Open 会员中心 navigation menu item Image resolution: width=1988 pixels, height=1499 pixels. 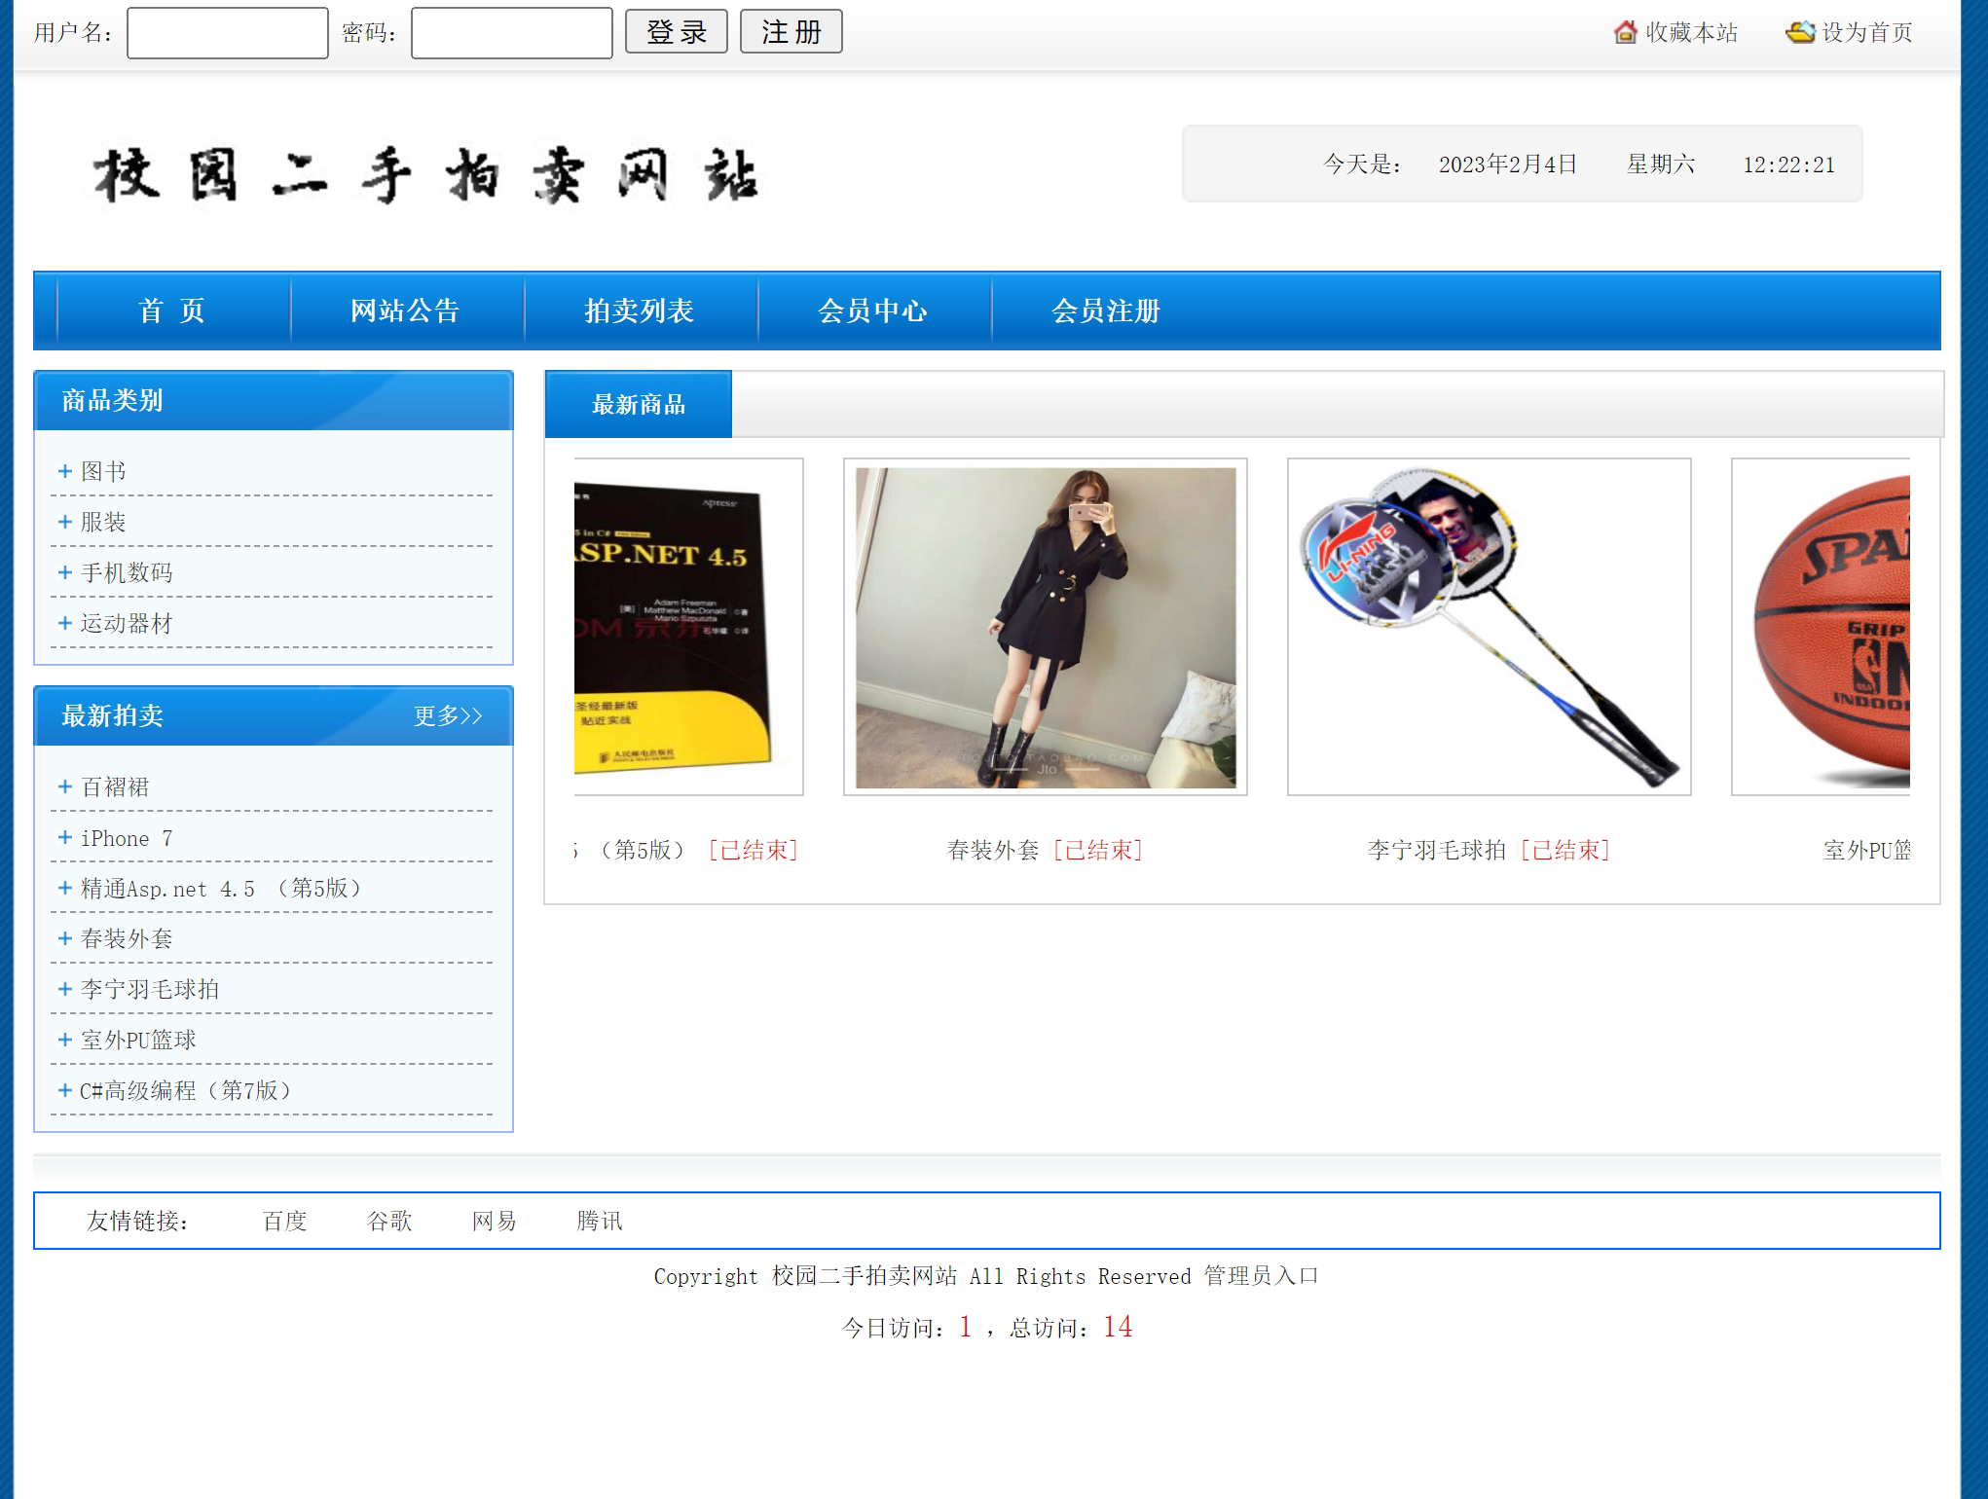point(872,311)
